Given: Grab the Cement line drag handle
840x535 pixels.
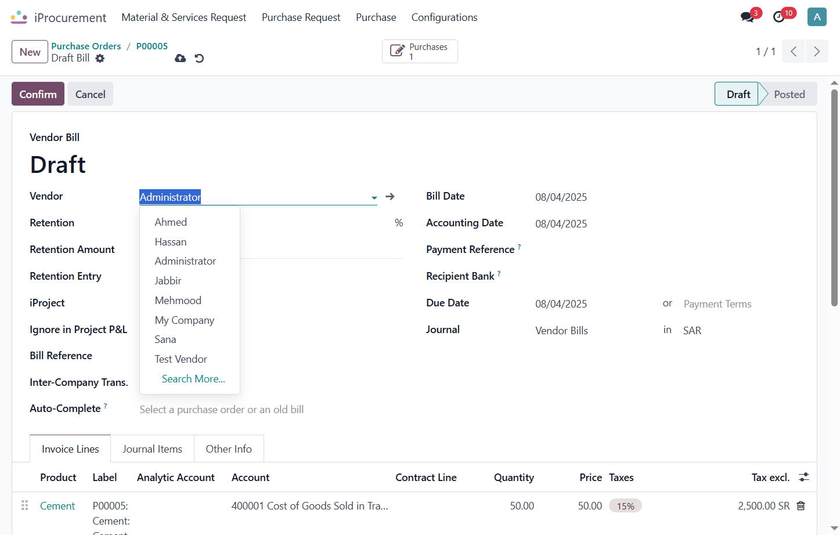Looking at the screenshot, I should 25,505.
